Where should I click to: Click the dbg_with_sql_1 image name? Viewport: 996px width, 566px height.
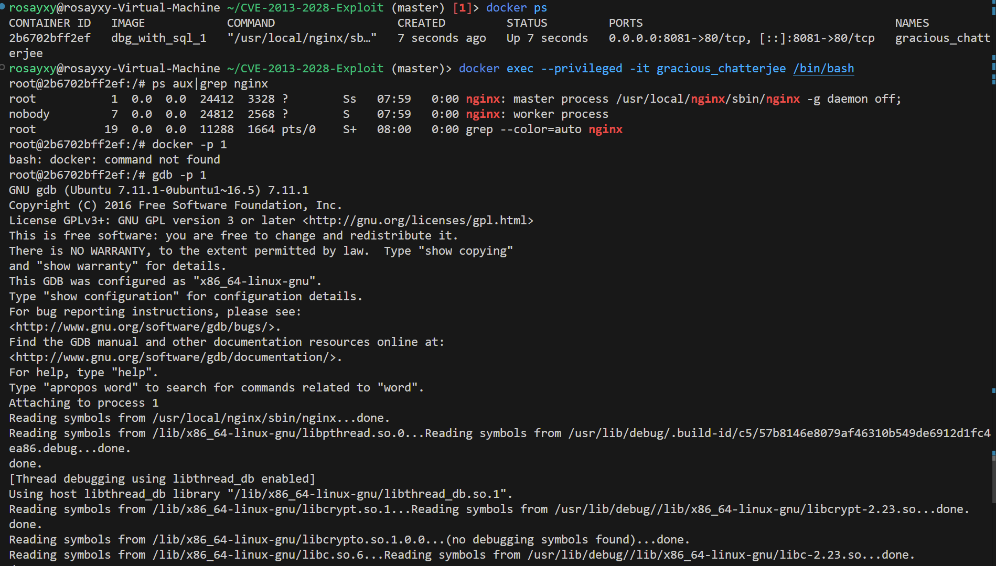point(159,38)
